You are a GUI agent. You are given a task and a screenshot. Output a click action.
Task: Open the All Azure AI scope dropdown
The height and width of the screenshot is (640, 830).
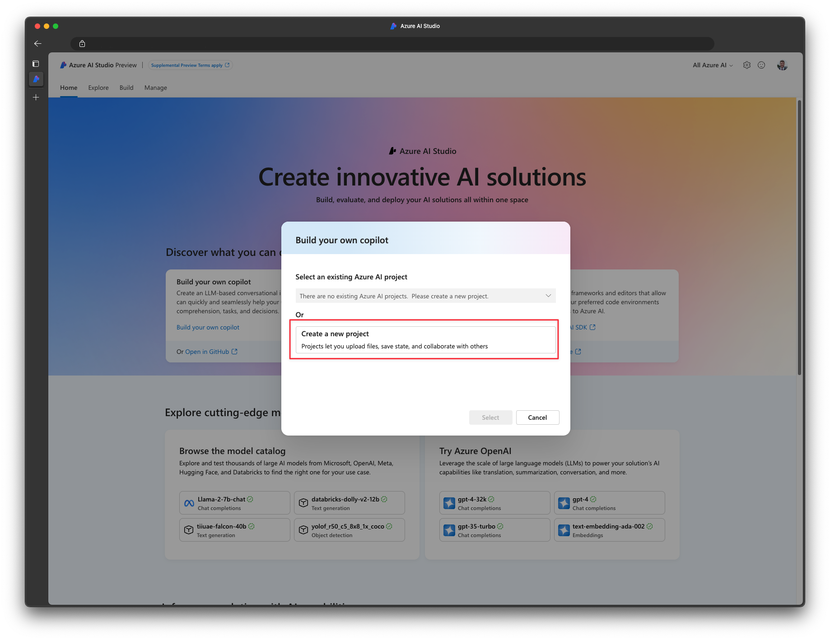pos(713,65)
